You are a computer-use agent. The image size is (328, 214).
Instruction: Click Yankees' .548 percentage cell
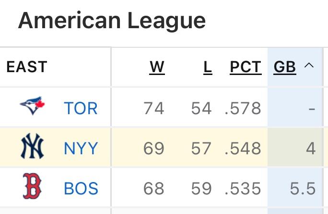[x=243, y=149]
